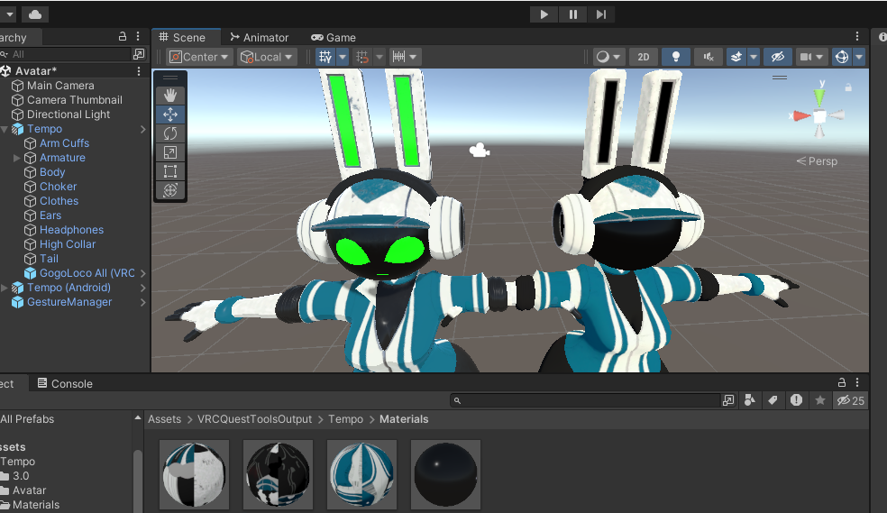Viewport: 887px width, 513px height.
Task: Expand the Tempo (Android) prefab
Action: coord(5,288)
